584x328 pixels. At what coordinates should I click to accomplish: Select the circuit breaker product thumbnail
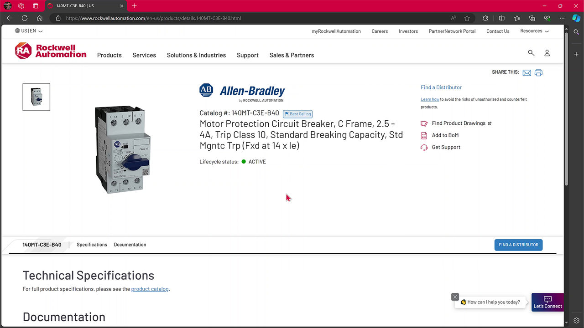[36, 97]
